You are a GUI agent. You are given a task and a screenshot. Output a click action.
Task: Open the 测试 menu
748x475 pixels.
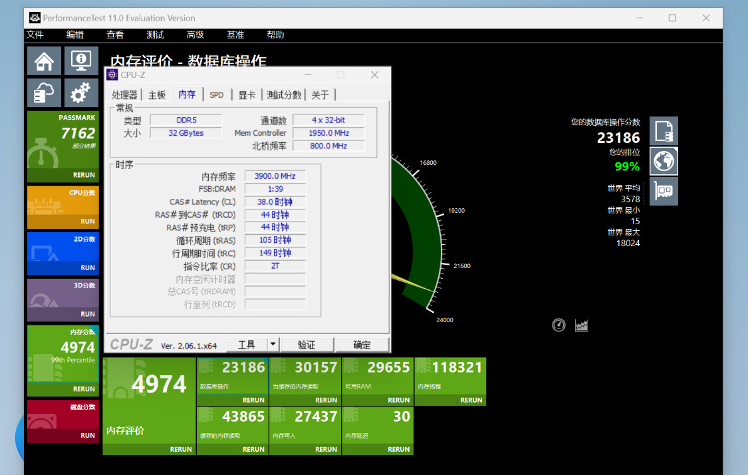[x=155, y=35]
